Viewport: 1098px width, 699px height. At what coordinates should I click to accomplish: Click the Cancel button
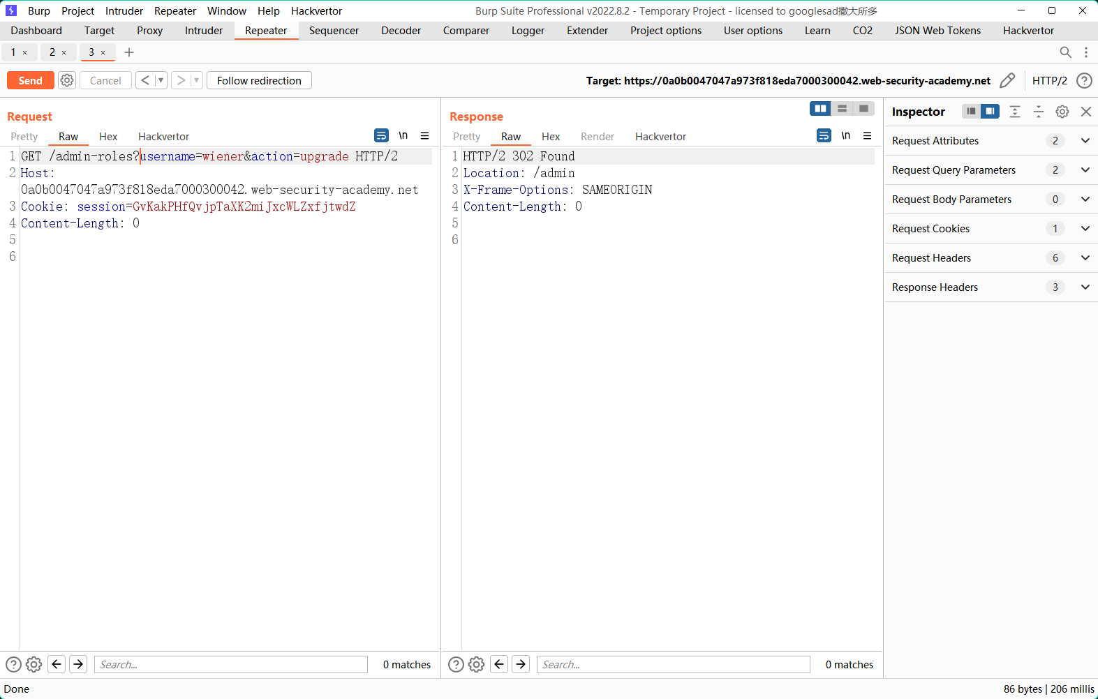tap(105, 80)
